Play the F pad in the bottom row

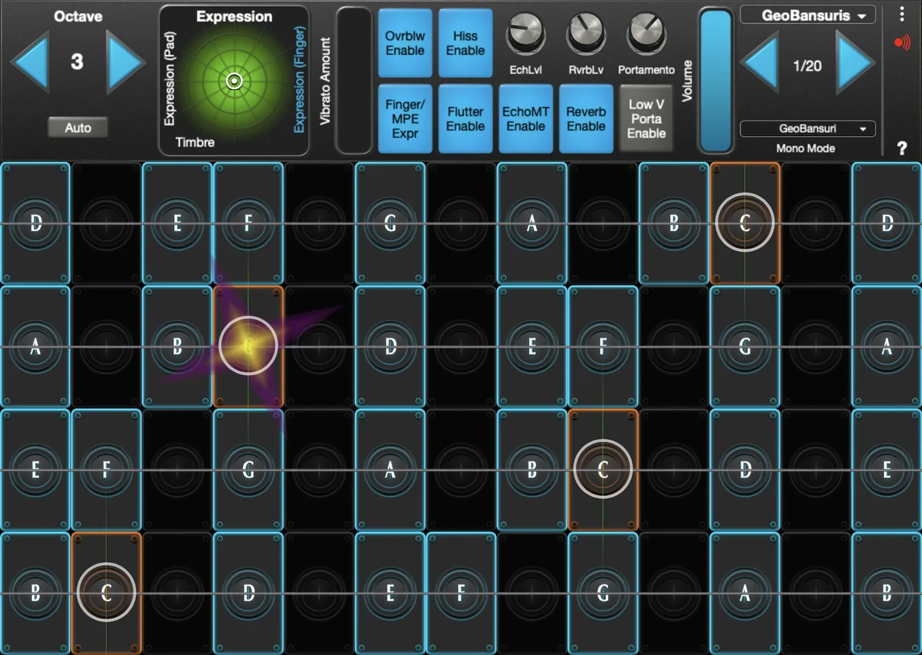(x=461, y=593)
